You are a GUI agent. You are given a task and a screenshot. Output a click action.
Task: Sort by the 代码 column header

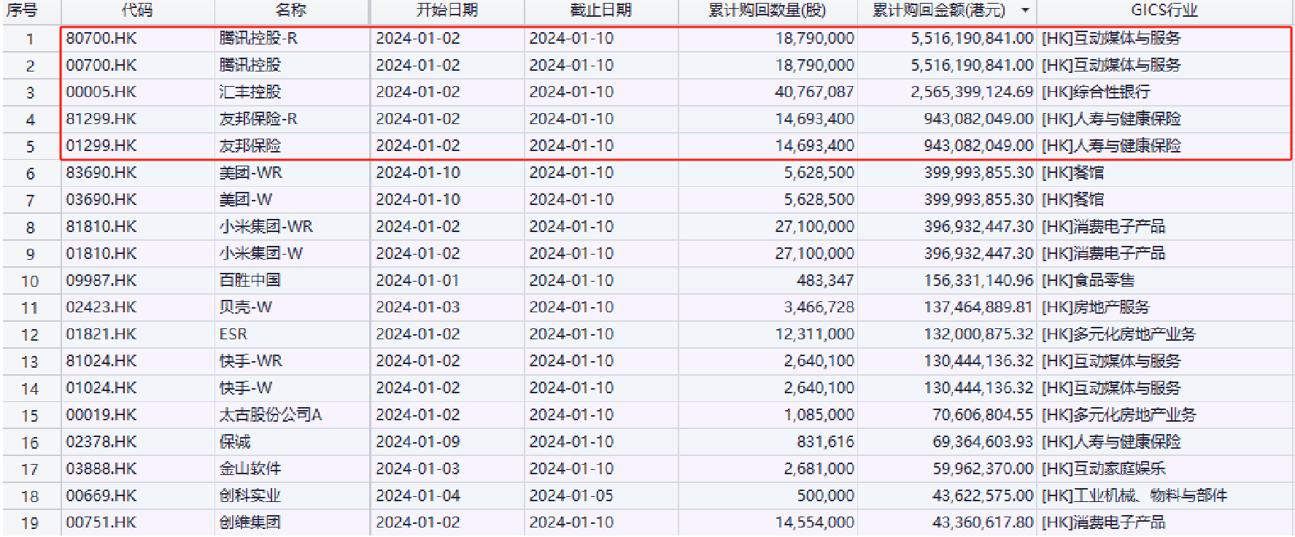pos(137,10)
